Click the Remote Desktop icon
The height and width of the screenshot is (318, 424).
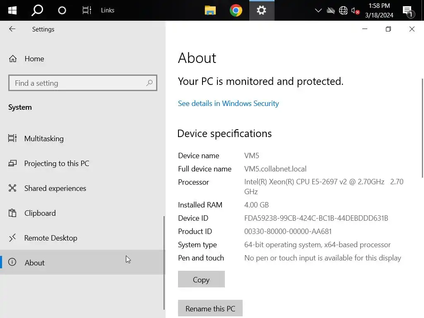coord(12,238)
